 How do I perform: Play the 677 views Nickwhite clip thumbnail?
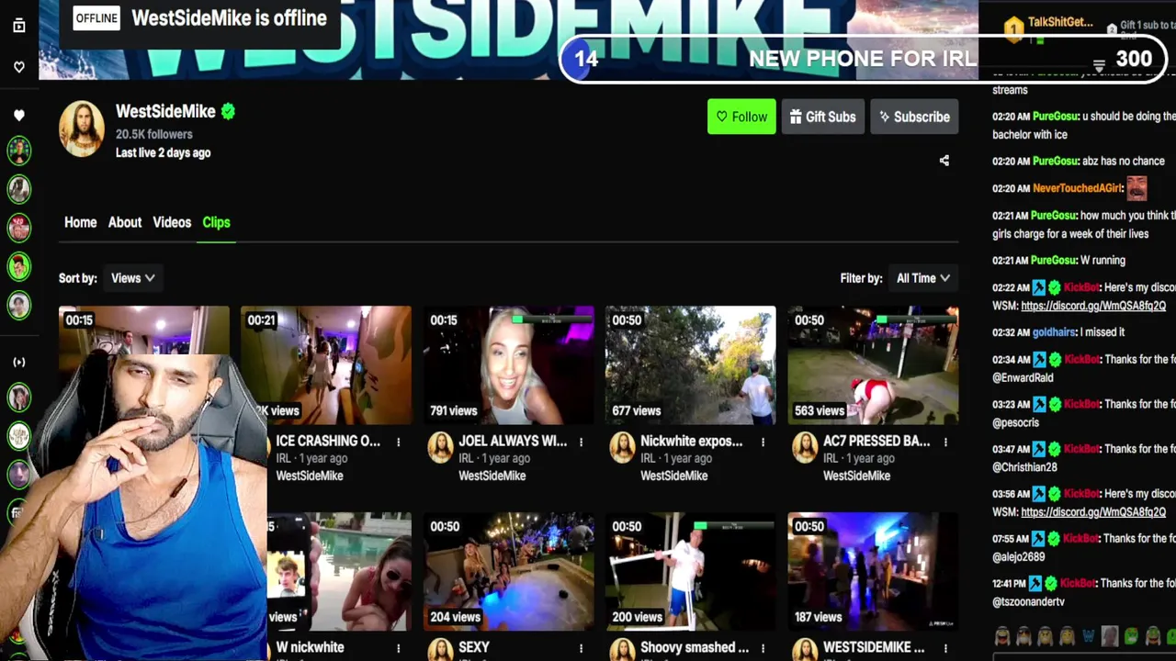[690, 365]
